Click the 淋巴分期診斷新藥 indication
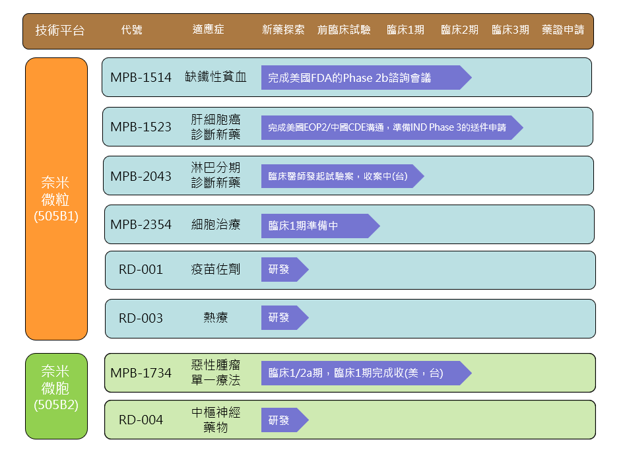The width and height of the screenshot is (625, 450). click(216, 176)
